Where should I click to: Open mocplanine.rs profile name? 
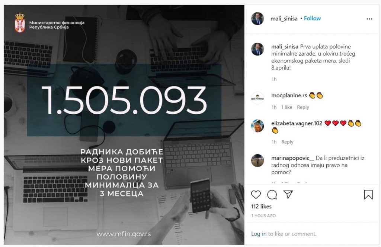click(289, 95)
